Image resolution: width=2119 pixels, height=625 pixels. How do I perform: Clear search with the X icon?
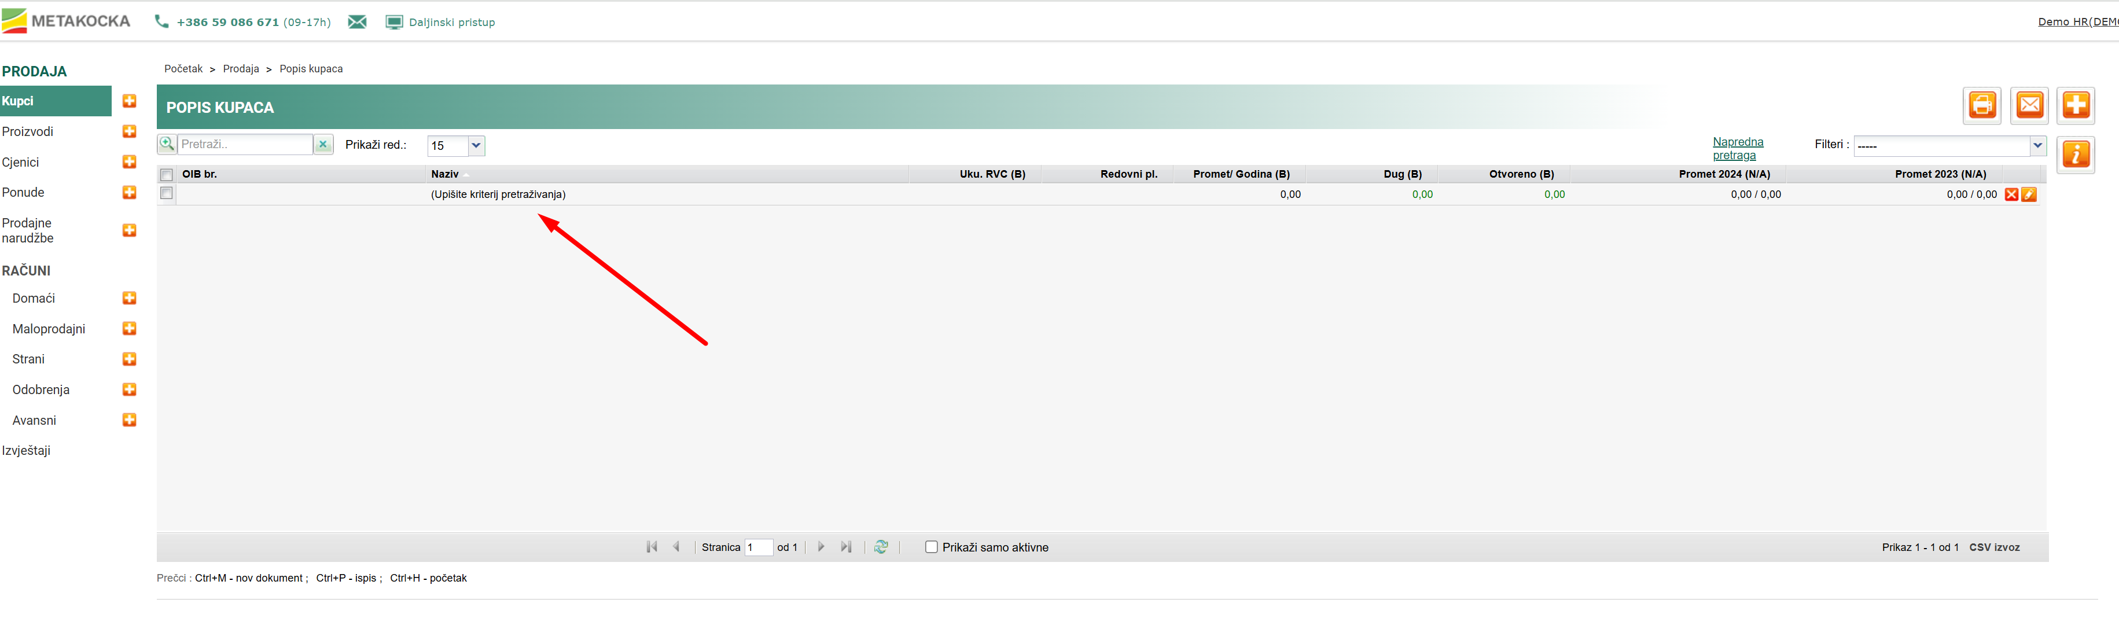pyautogui.click(x=323, y=145)
